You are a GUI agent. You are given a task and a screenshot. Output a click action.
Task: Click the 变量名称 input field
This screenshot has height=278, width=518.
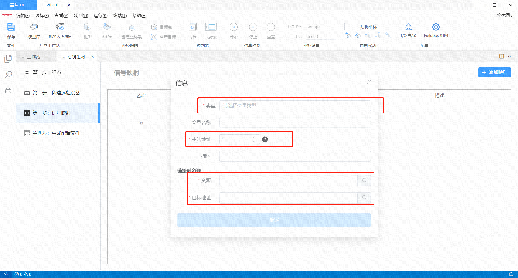295,123
